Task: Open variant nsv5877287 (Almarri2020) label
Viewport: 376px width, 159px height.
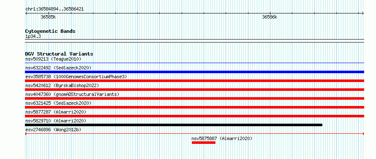Action: coord(56,112)
